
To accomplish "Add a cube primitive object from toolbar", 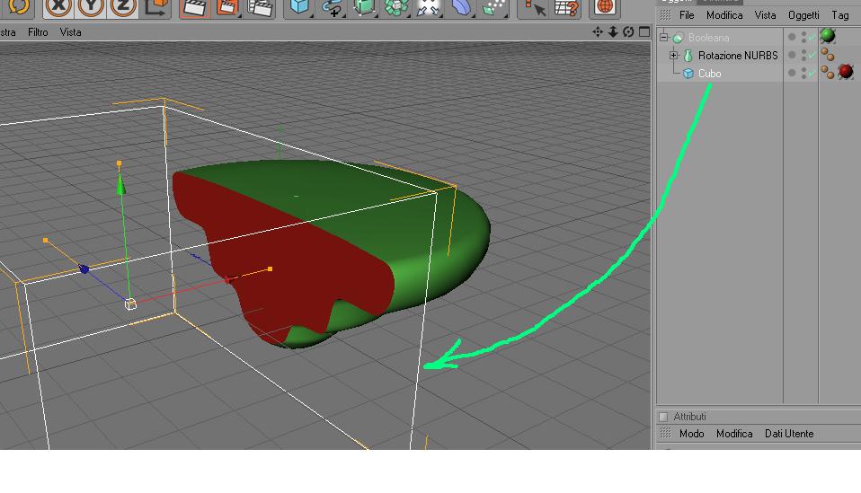I will (299, 7).
